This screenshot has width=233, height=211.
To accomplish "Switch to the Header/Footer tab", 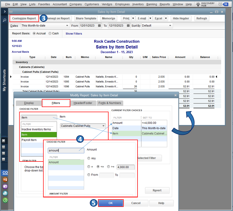I will tap(83, 103).
